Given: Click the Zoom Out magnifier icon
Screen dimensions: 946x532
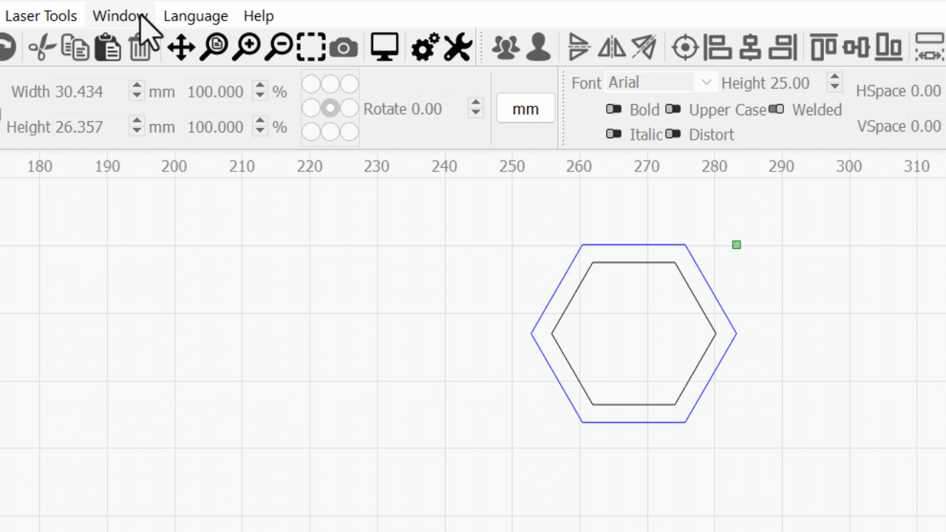Looking at the screenshot, I should pyautogui.click(x=279, y=48).
